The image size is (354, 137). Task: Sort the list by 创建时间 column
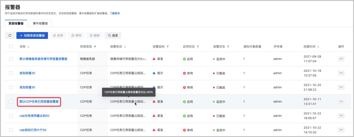[x=319, y=47]
